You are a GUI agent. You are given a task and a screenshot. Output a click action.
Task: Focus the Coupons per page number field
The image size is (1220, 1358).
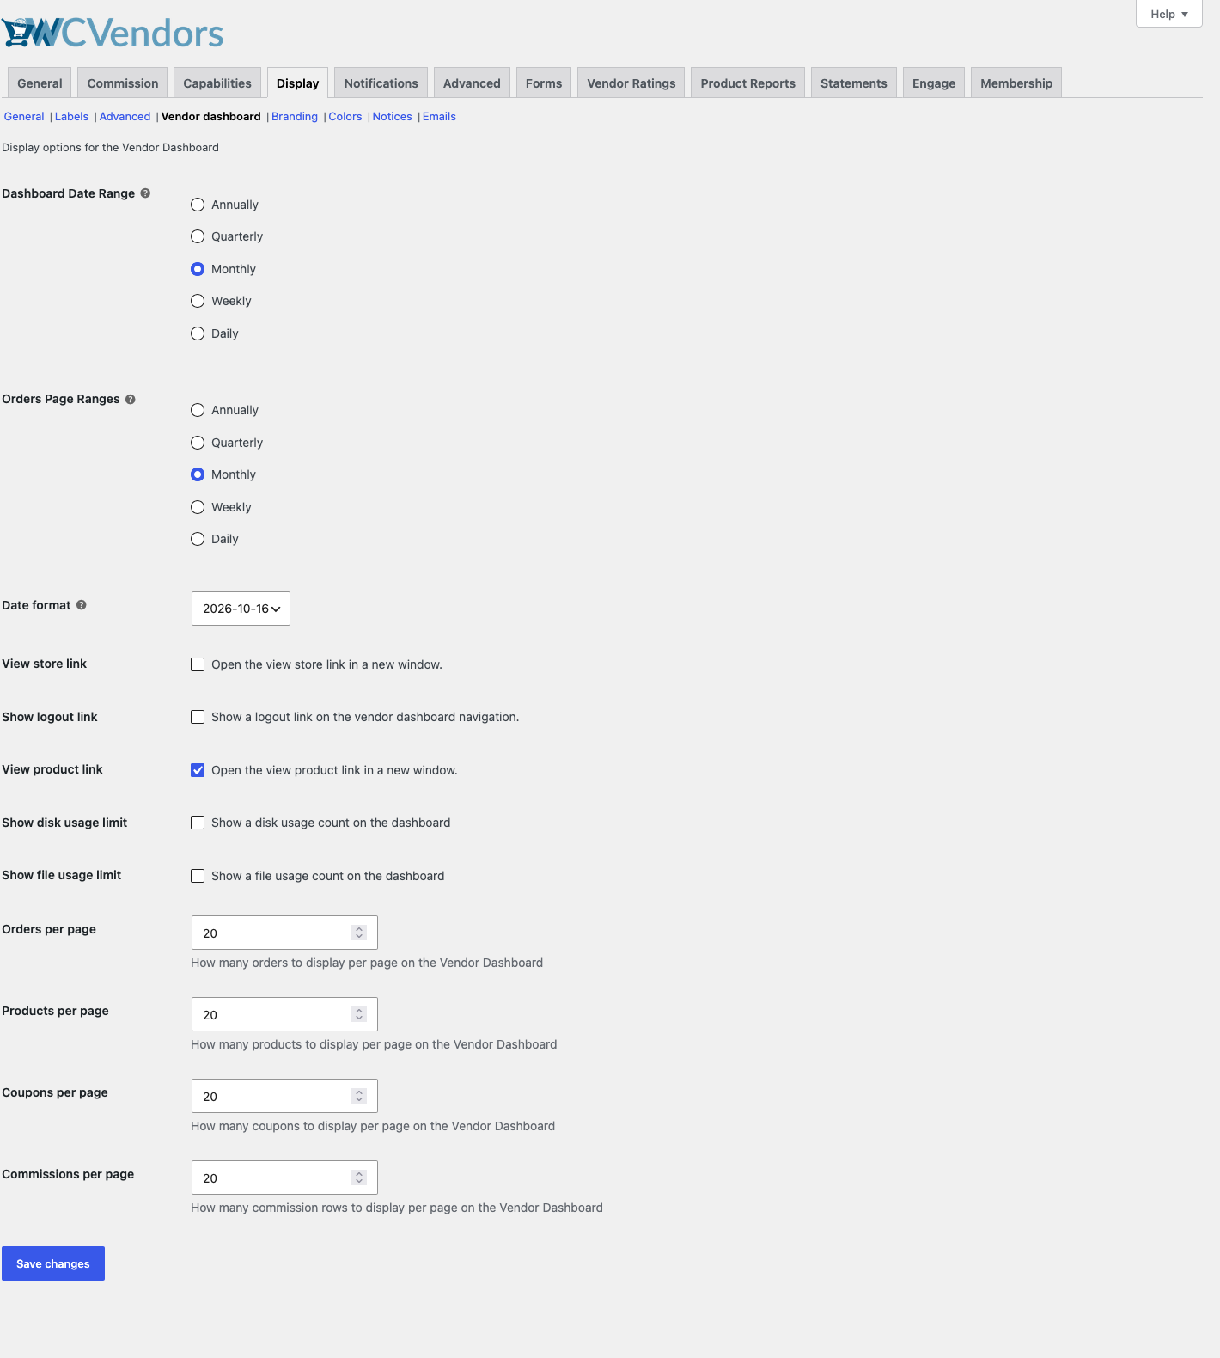click(x=284, y=1096)
